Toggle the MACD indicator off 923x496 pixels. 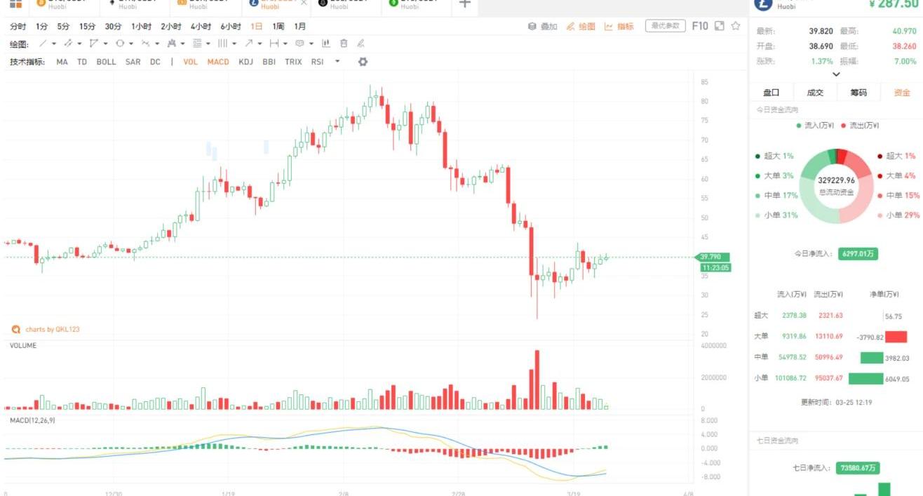[x=218, y=62]
